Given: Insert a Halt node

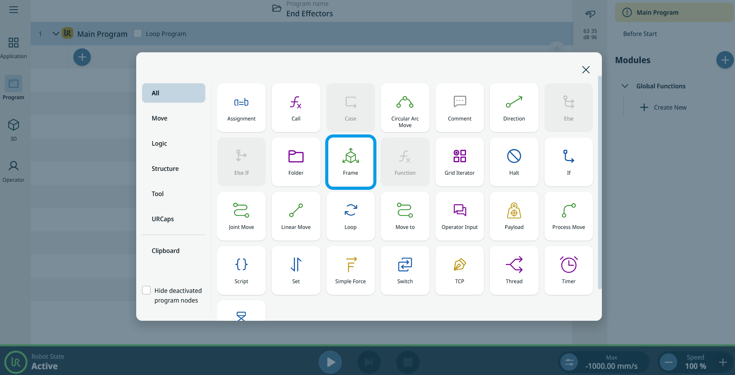Looking at the screenshot, I should click(x=514, y=162).
